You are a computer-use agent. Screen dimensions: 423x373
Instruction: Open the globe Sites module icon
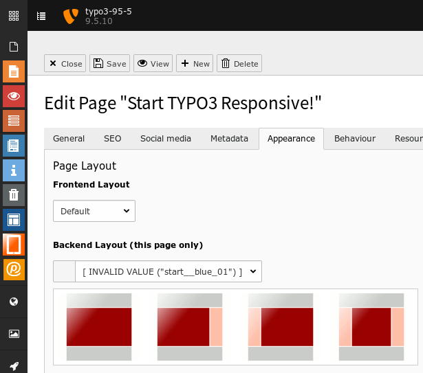coord(14,302)
